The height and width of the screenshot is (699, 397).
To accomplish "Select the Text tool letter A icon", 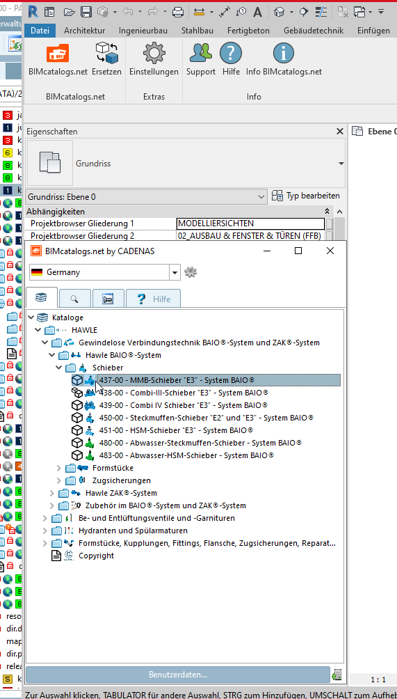I will click(258, 12).
